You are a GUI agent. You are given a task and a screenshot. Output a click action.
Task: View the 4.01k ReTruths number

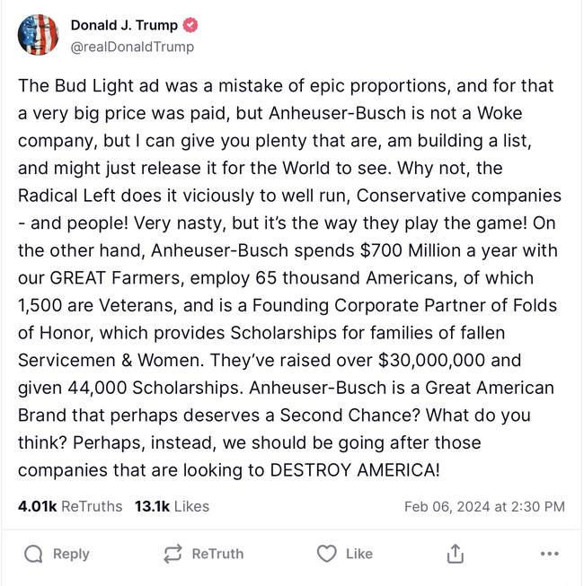[x=38, y=506]
